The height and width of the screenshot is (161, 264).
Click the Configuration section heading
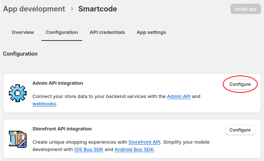[x=20, y=54]
